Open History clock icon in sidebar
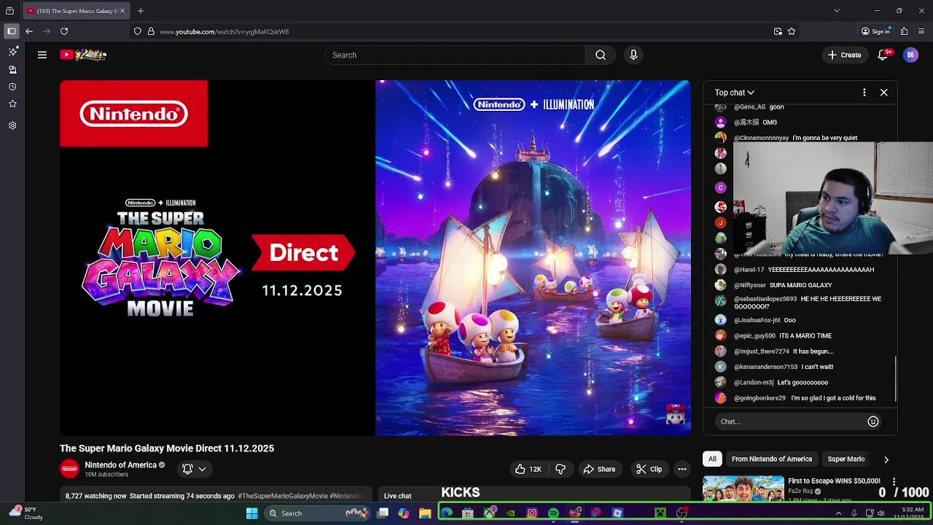Screen dimensions: 933x525 click(12, 87)
